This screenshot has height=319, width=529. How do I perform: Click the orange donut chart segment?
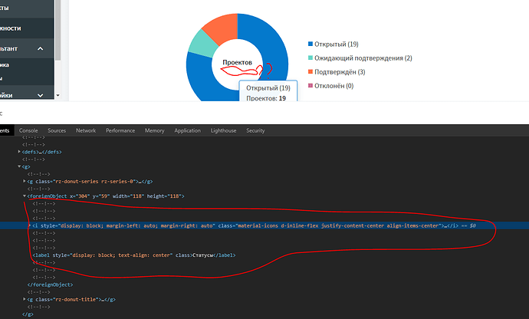[223, 28]
